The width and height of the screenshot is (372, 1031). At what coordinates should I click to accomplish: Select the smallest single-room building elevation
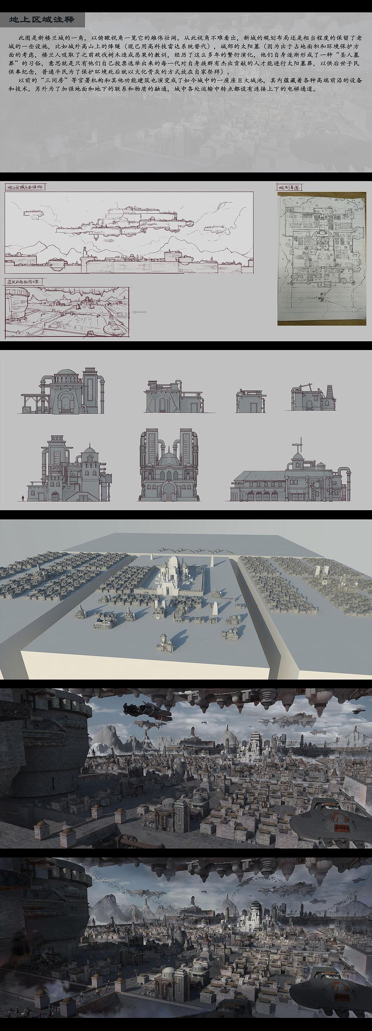click(x=251, y=400)
